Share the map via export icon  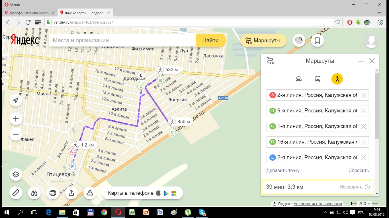[x=71, y=193]
